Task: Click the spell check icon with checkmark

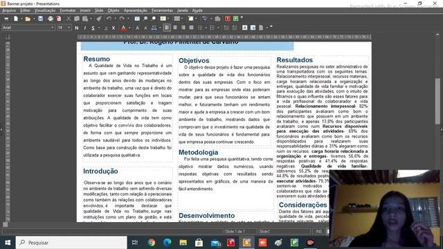Action: (205, 19)
